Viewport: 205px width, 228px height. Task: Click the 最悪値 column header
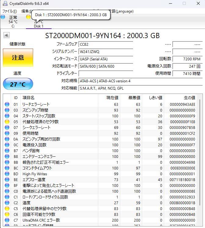(x=131, y=98)
